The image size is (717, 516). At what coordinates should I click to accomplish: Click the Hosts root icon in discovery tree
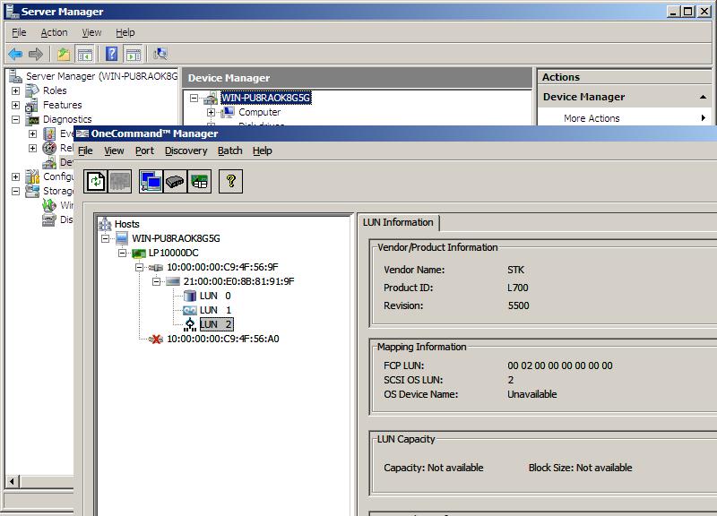pyautogui.click(x=105, y=224)
